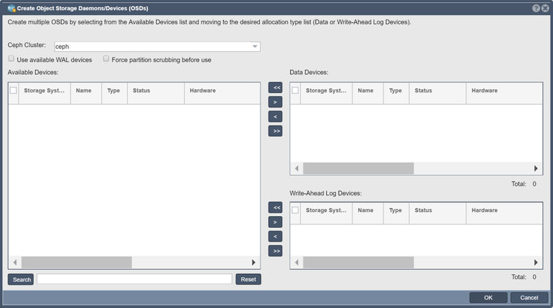The height and width of the screenshot is (308, 553).
Task: Click the Cancel button
Action: (529, 298)
